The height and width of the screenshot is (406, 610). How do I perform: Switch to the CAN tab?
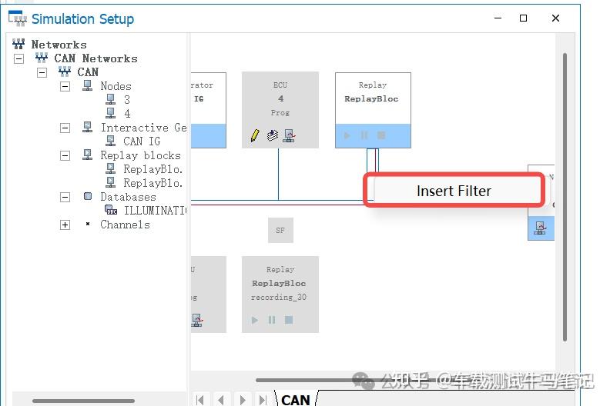point(295,399)
